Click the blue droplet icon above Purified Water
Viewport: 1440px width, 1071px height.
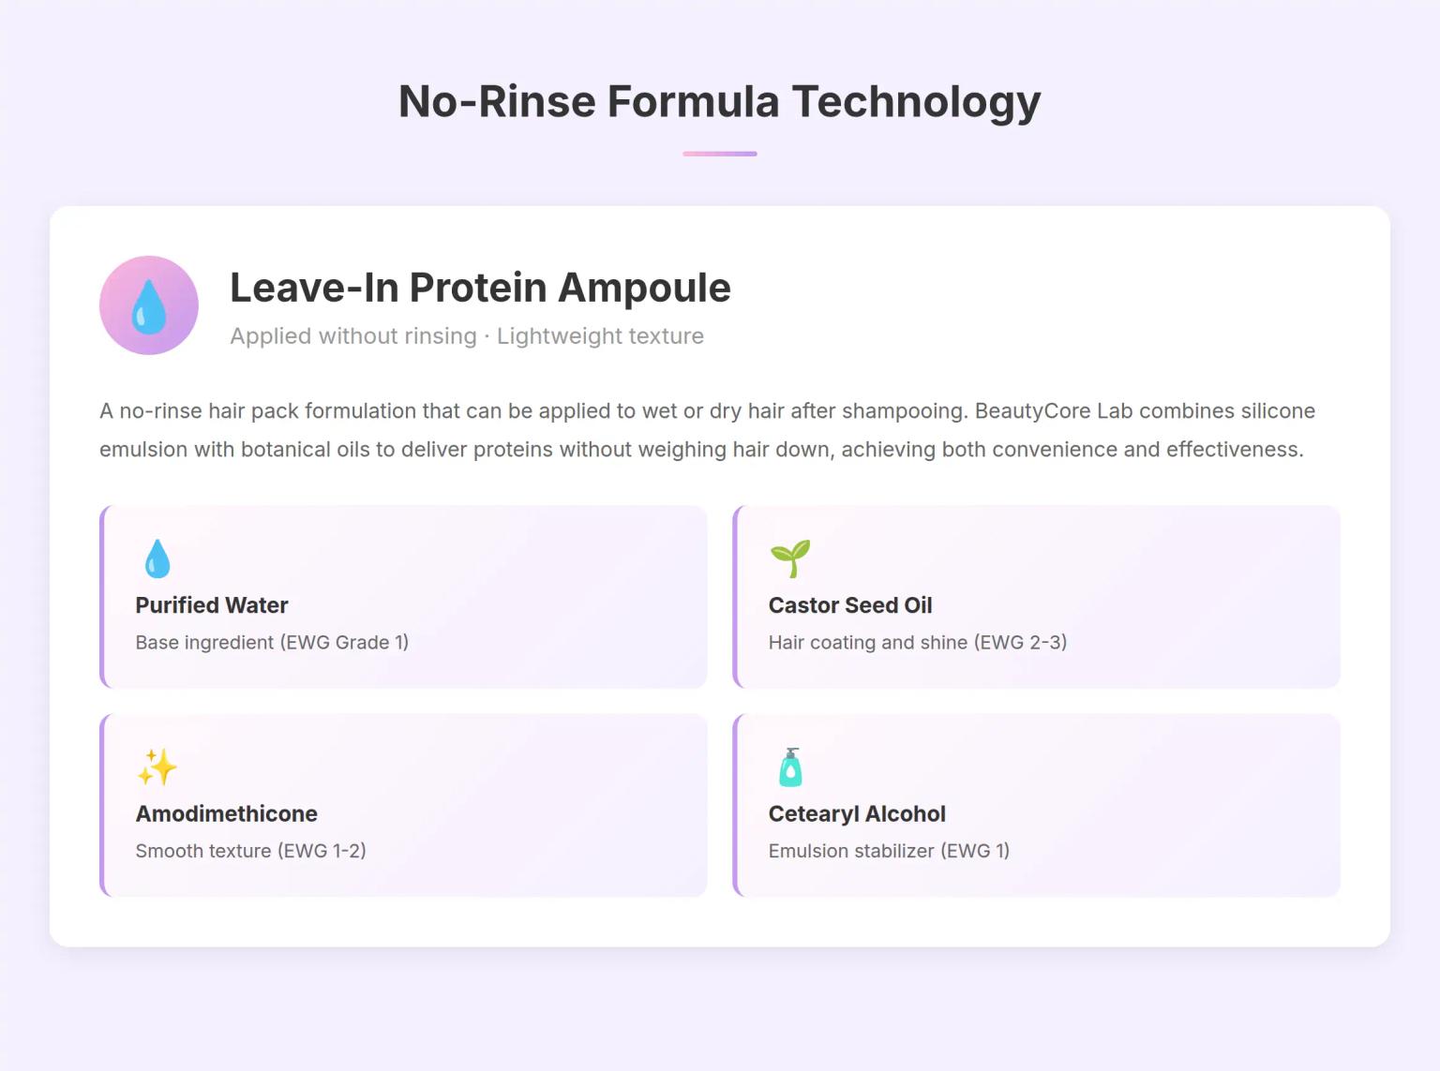[157, 558]
